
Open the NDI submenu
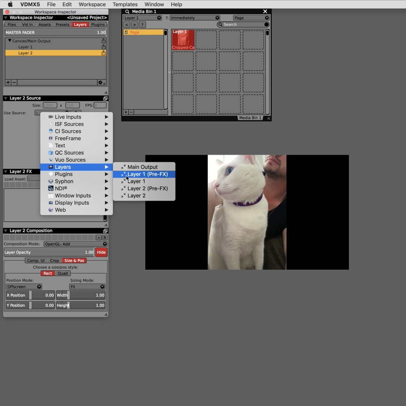point(76,188)
